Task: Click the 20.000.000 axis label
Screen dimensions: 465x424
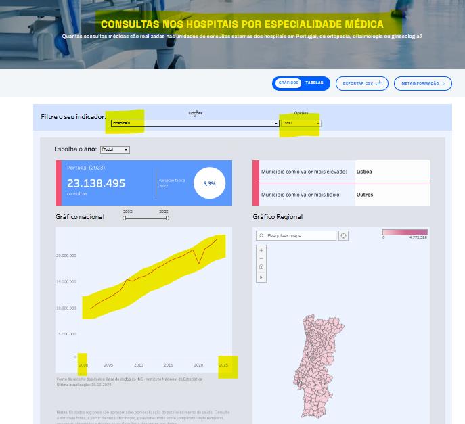Action: pos(66,256)
